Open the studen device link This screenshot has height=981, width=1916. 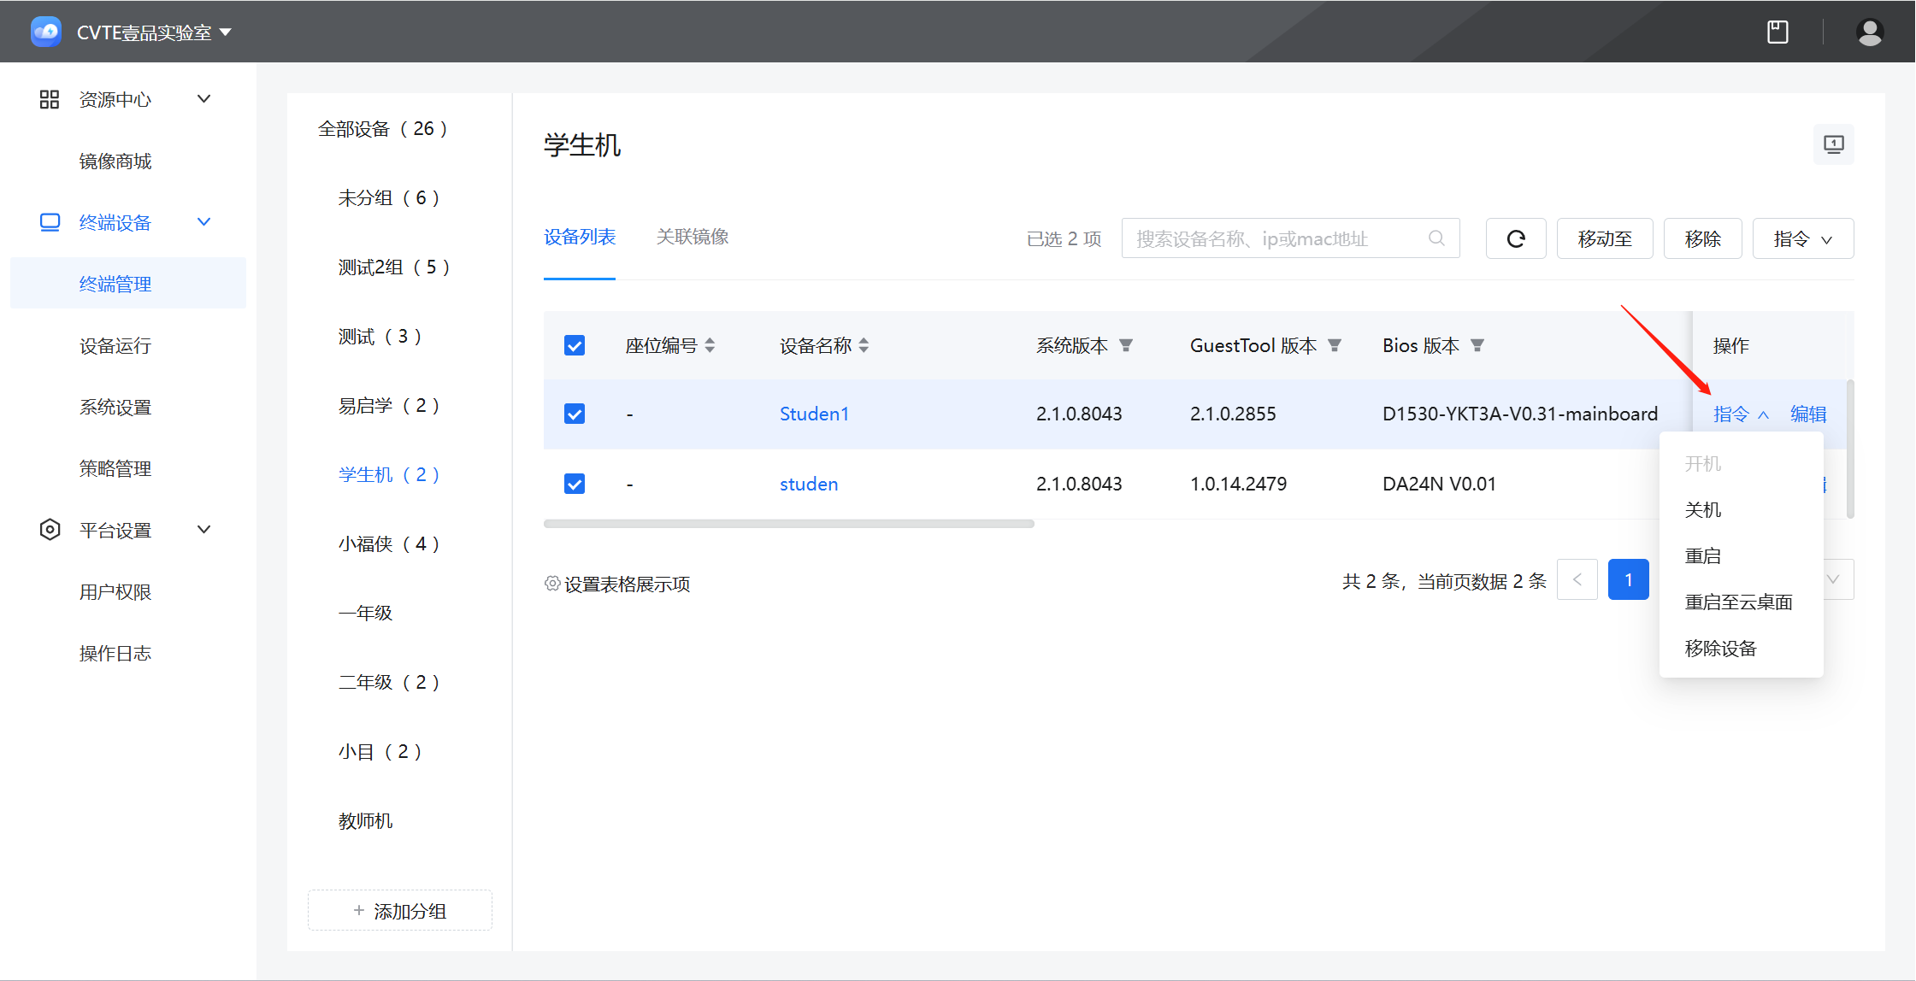tap(809, 484)
